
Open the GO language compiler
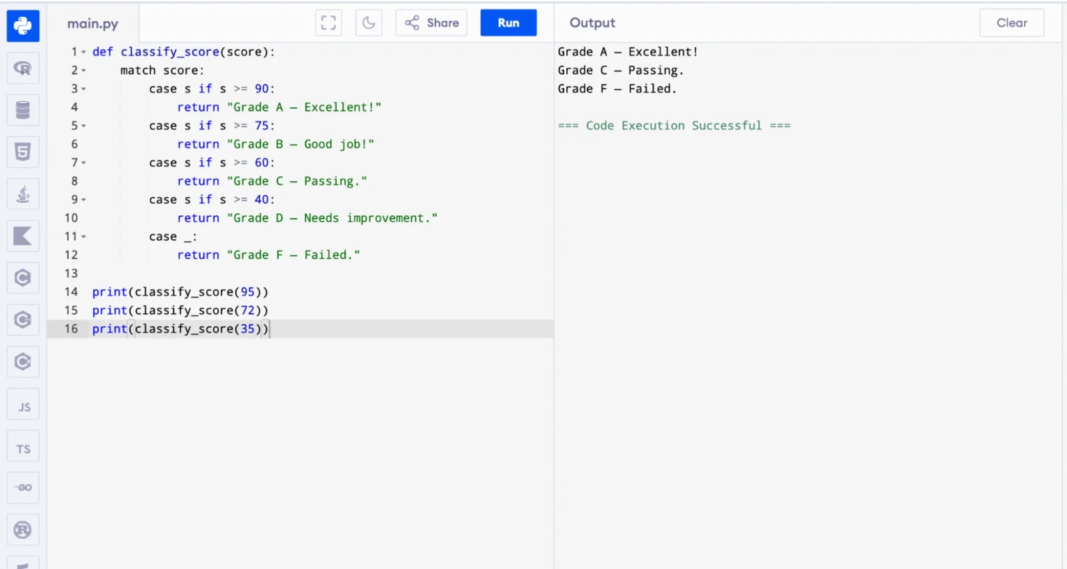[23, 488]
